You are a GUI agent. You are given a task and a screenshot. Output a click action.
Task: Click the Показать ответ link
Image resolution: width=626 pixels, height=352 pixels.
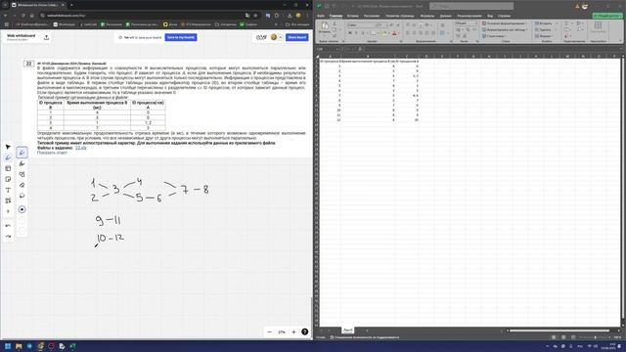click(x=52, y=153)
